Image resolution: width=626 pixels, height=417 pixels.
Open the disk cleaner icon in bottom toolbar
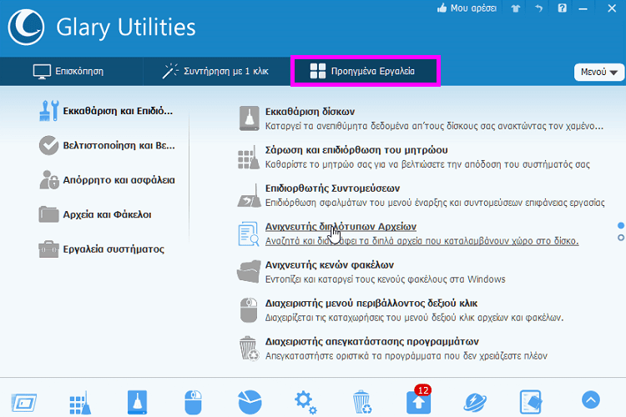pos(138,402)
